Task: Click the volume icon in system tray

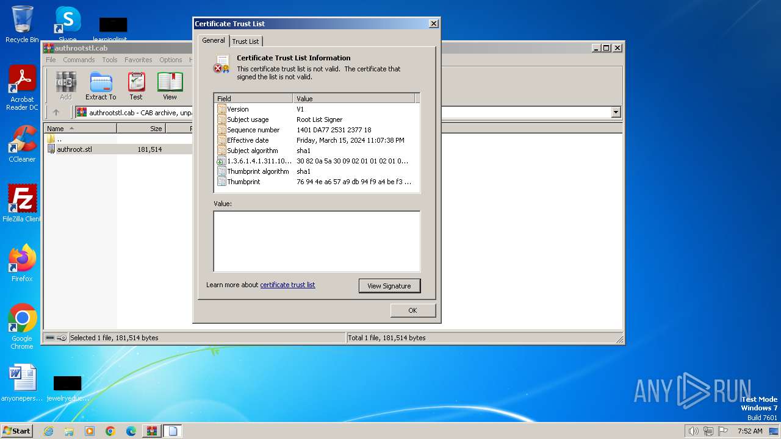Action: coord(693,431)
